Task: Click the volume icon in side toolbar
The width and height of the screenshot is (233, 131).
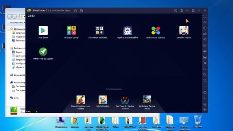Action: [205, 22]
